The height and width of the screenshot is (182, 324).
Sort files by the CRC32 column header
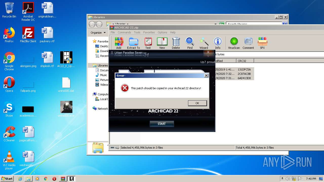click(245, 61)
